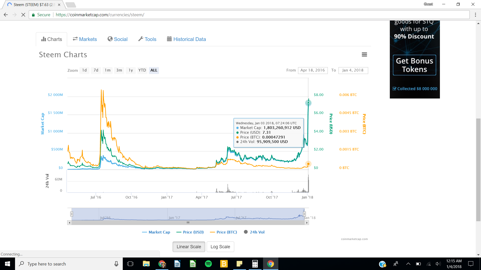Screen dimensions: 481x270
Task: Show hidden system tray icons
Action: point(408,264)
